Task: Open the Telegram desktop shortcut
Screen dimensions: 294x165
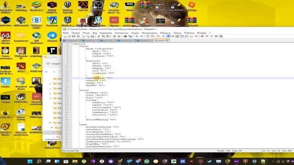Action: tap(52, 37)
